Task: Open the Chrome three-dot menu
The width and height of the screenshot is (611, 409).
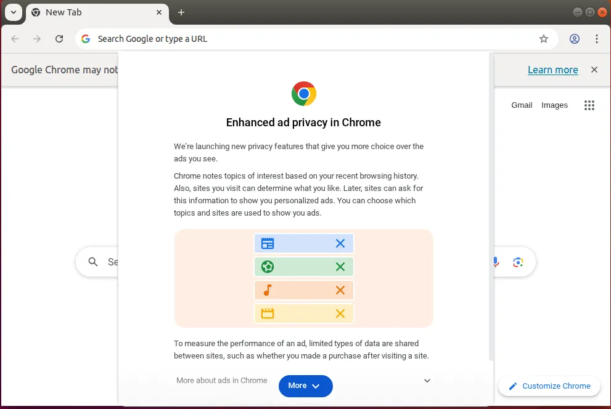Action: point(597,38)
